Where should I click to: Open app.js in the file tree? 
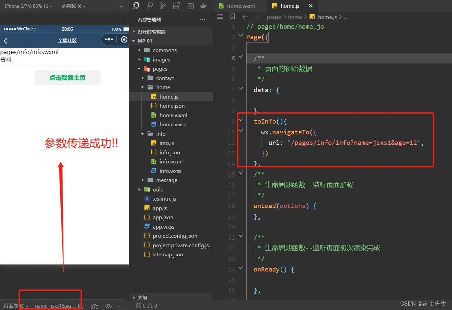pyautogui.click(x=171, y=208)
